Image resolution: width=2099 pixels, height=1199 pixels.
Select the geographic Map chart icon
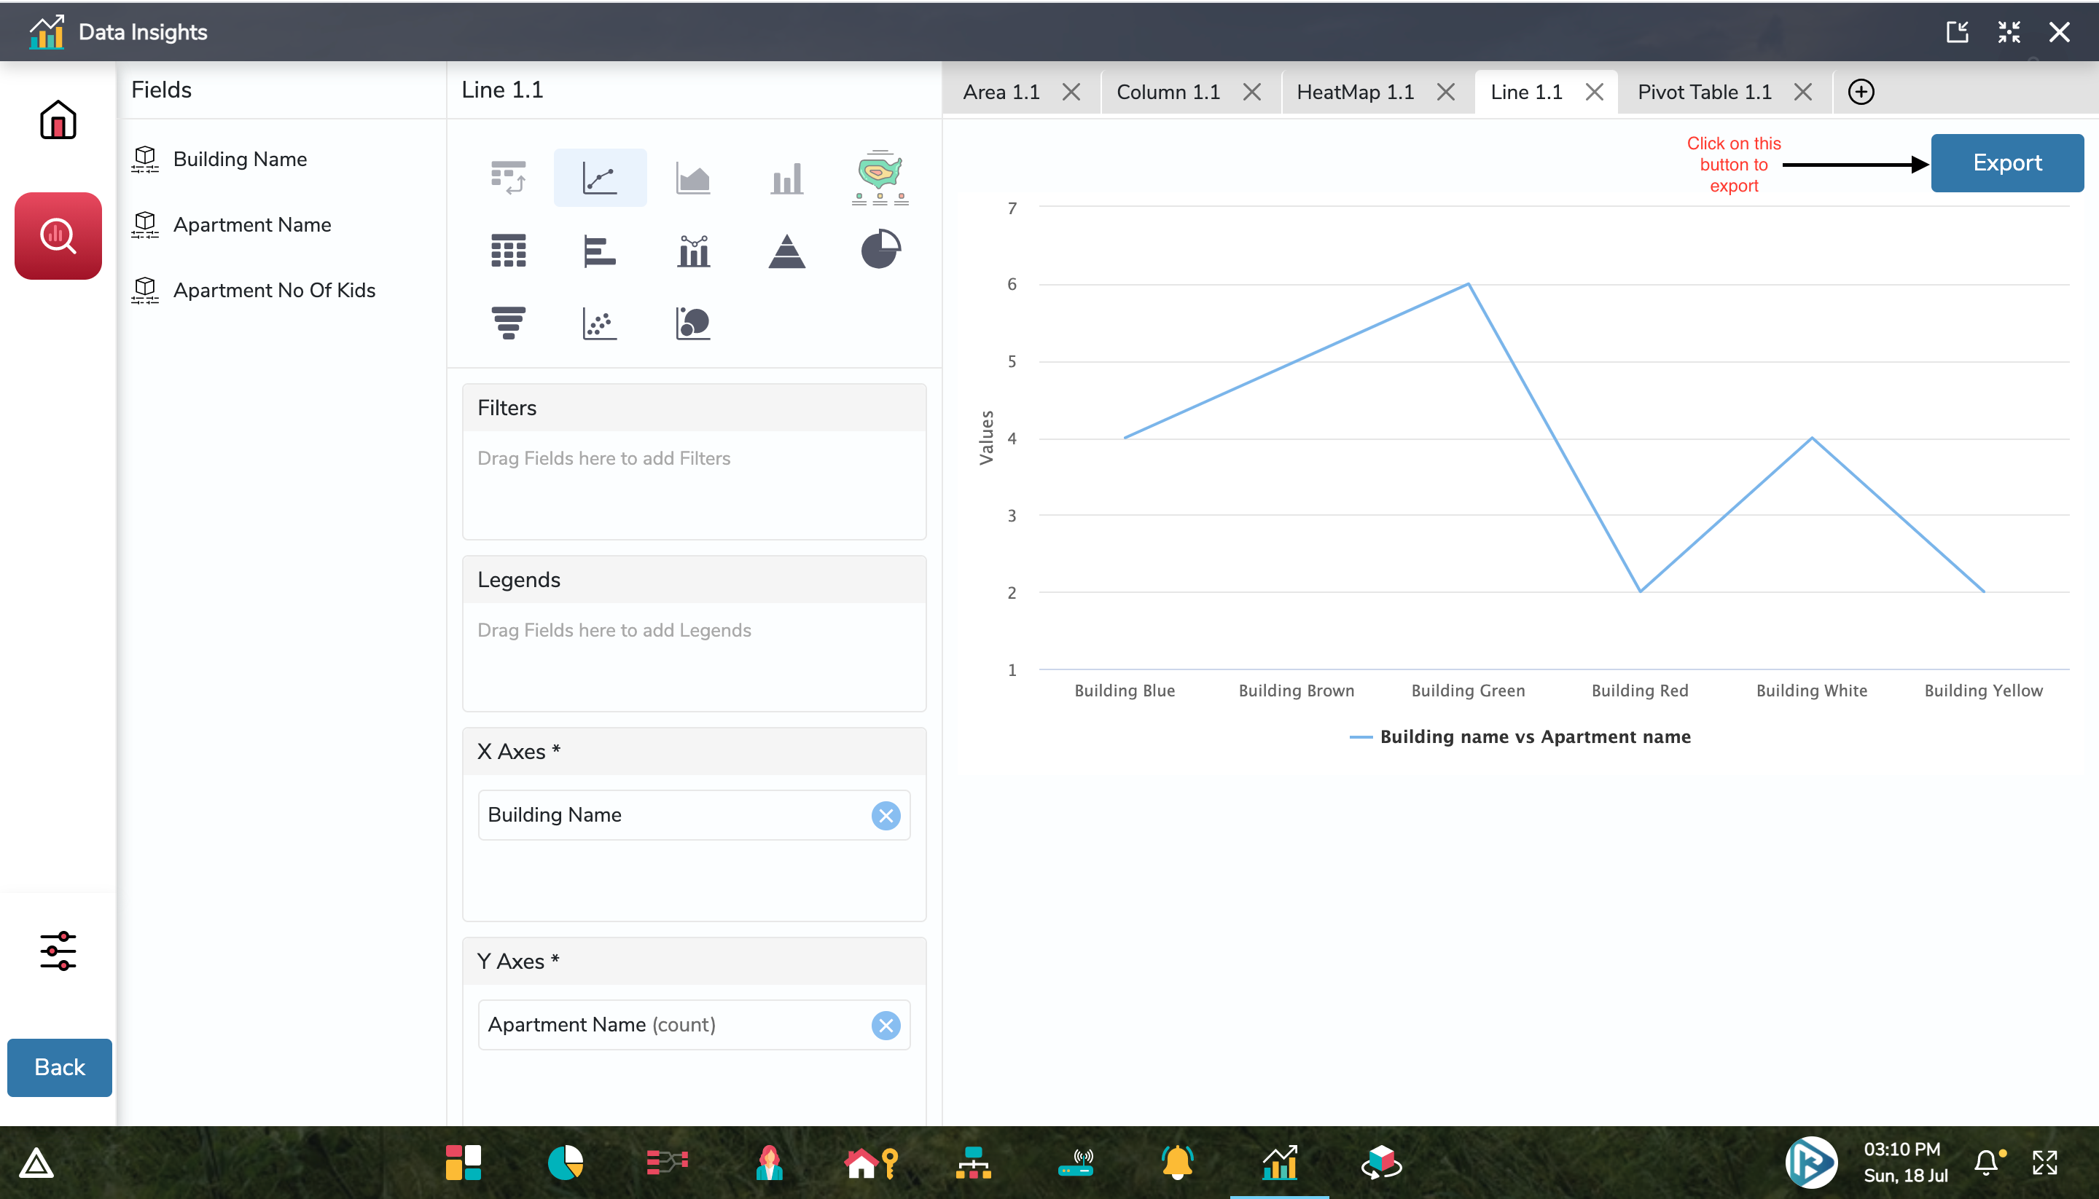880,176
